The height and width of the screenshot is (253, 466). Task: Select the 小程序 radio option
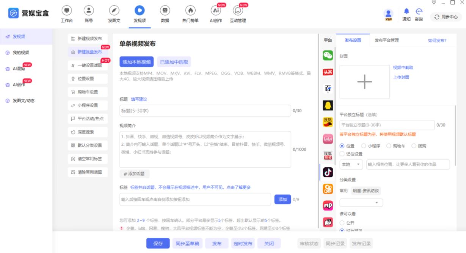click(364, 146)
